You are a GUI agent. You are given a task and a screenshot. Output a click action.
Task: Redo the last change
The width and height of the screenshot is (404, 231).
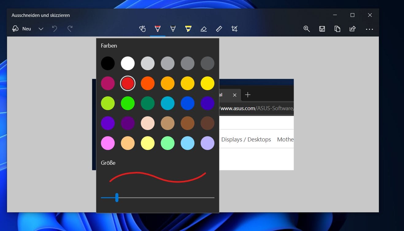pyautogui.click(x=70, y=29)
